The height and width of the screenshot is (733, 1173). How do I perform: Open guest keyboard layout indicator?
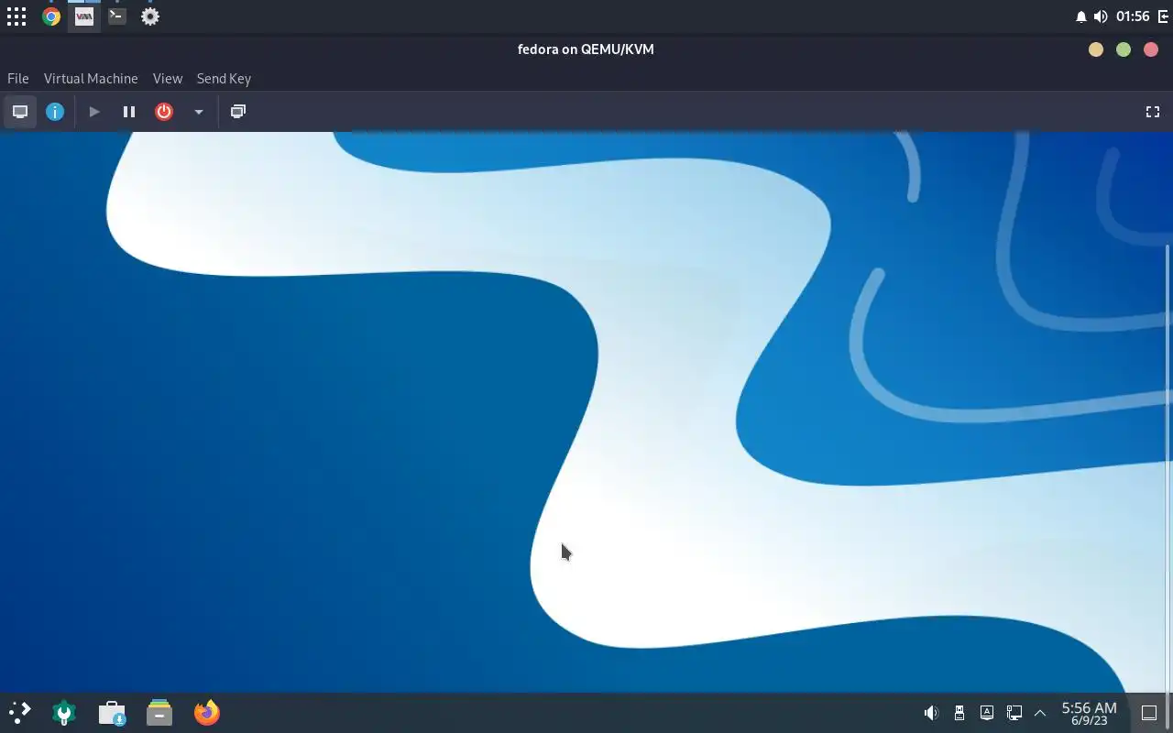click(x=987, y=713)
